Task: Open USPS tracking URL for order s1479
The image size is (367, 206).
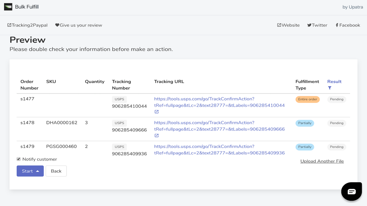Action: pos(219,150)
